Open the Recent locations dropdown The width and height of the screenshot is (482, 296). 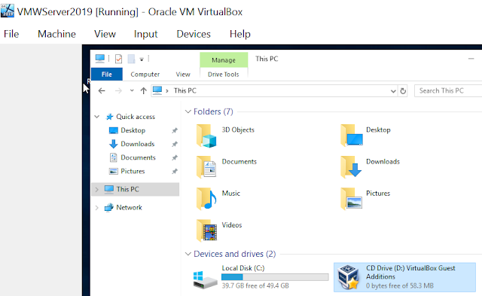[x=132, y=90]
